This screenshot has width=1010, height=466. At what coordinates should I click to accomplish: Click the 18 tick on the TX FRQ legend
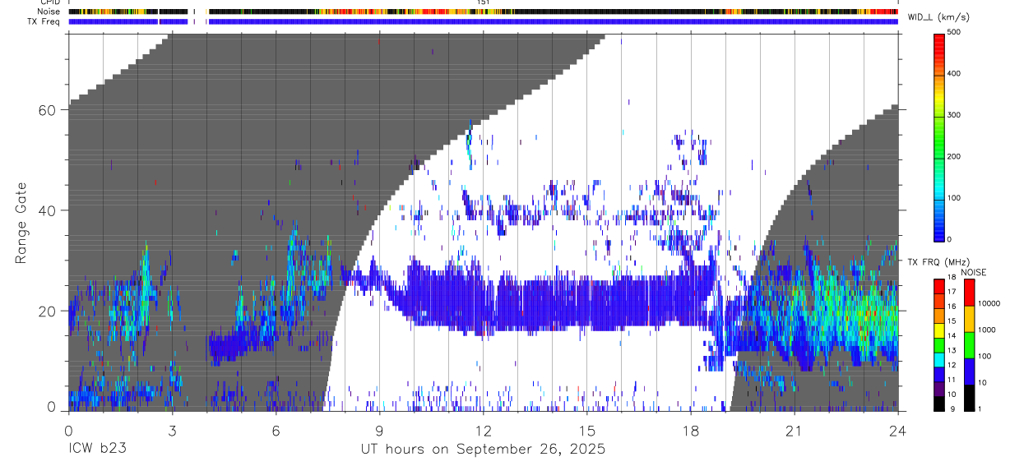952,278
